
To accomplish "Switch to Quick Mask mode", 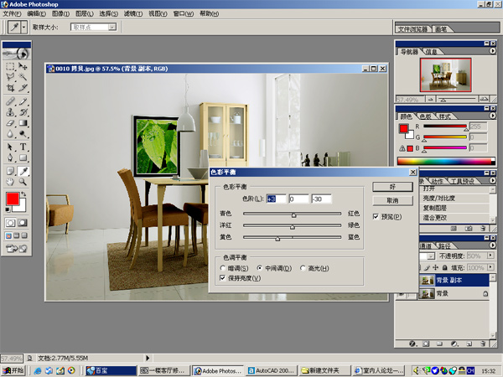I will pos(23,223).
